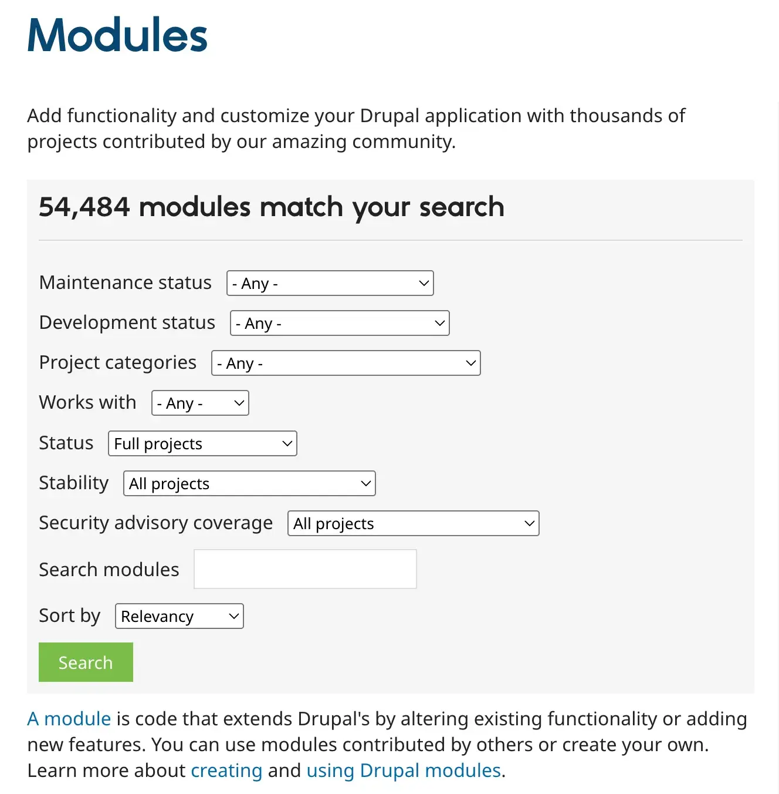
Task: Click the Maintenance status dropdown arrow
Action: [424, 283]
